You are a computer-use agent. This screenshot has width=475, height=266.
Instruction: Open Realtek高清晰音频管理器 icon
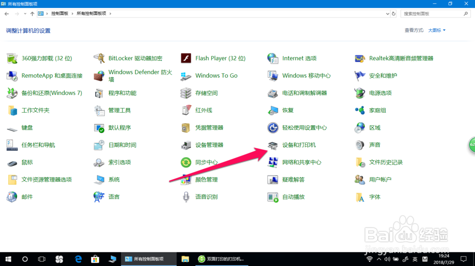(360, 58)
